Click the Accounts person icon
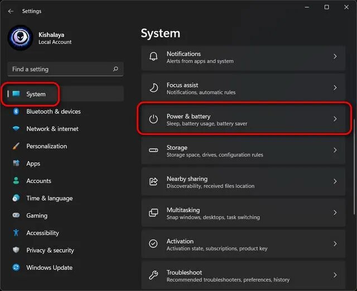This screenshot has height=291, width=357. pos(16,181)
